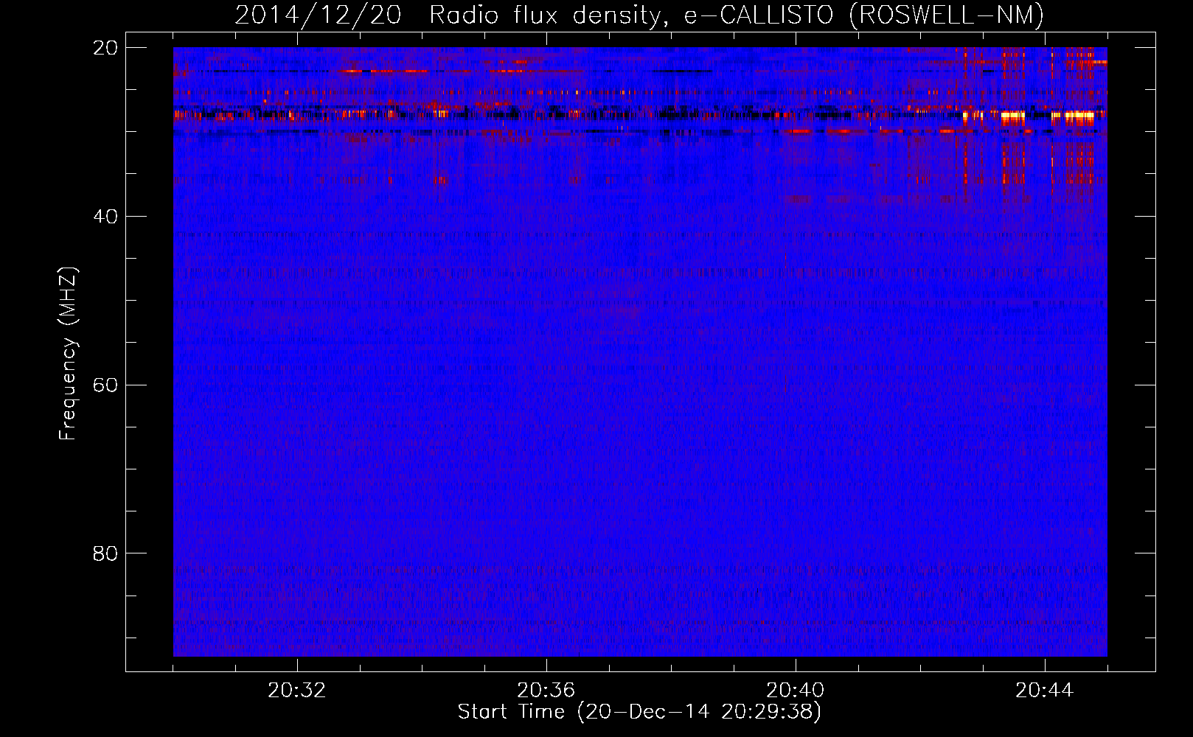Click the frequency tick label 20
This screenshot has width=1193, height=737.
pos(105,48)
